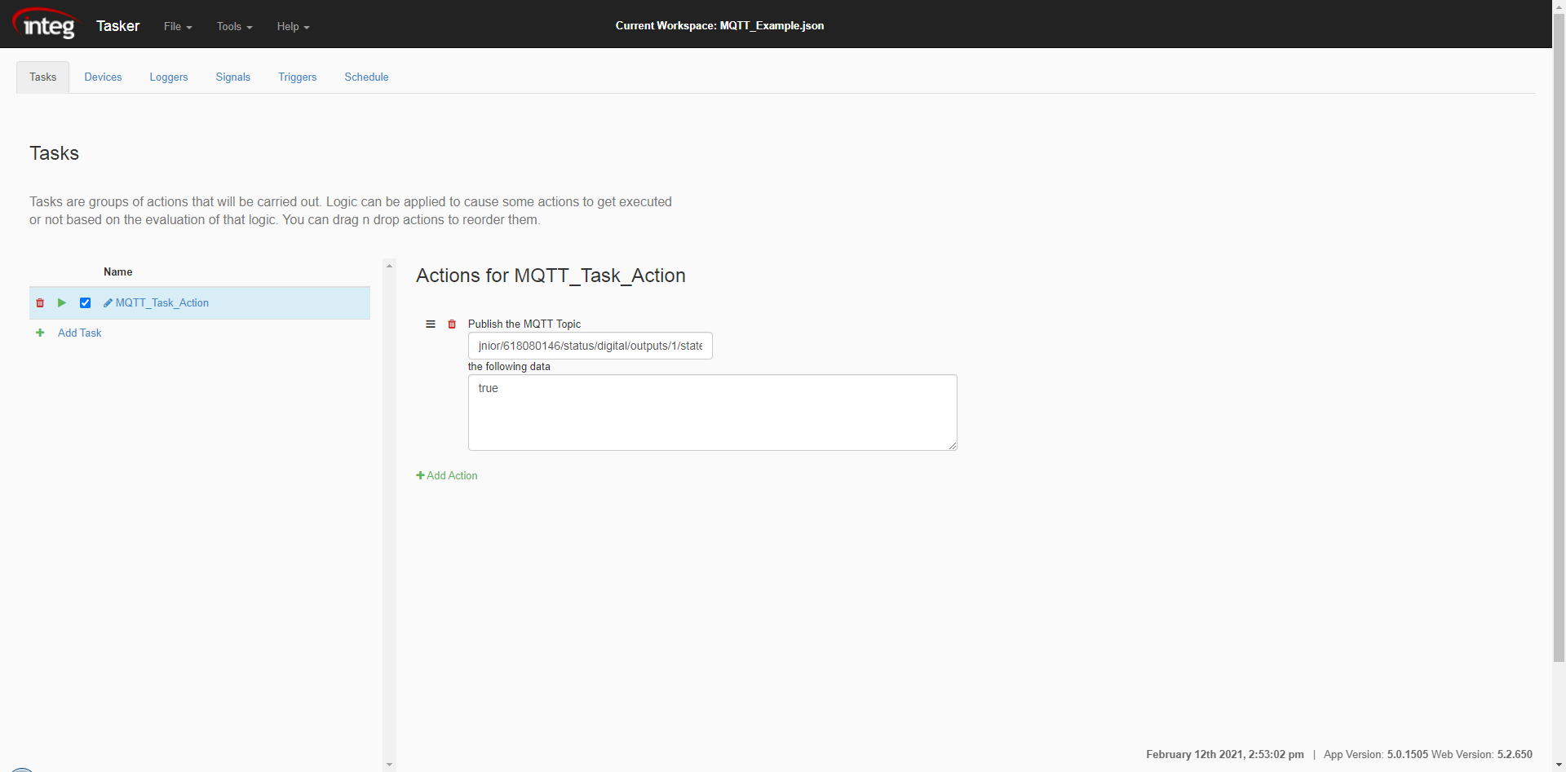The width and height of the screenshot is (1566, 772).
Task: Open the Help menu dropdown
Action: point(293,26)
